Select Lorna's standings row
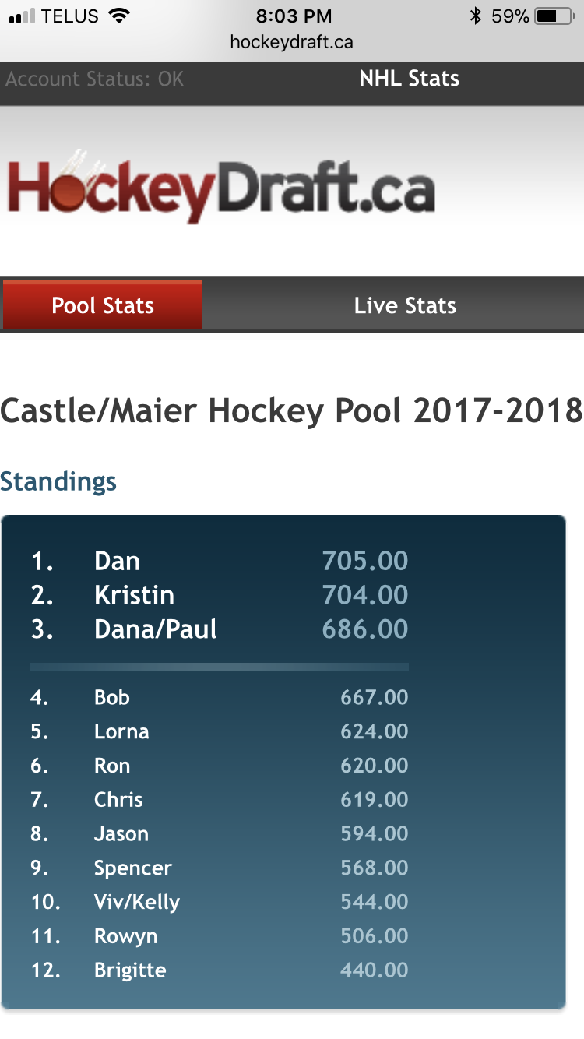Viewport: 584px width, 1039px height. tap(121, 731)
